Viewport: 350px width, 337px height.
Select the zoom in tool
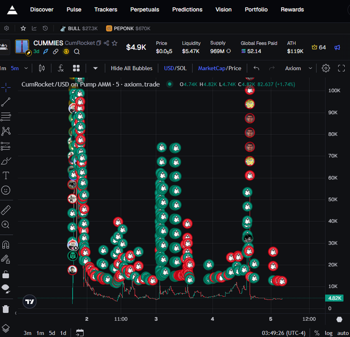coord(5,224)
